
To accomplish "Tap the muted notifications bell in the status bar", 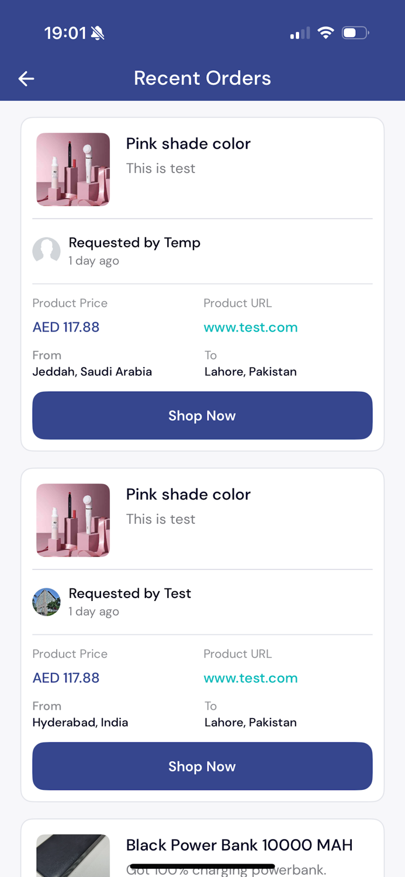I will [96, 33].
